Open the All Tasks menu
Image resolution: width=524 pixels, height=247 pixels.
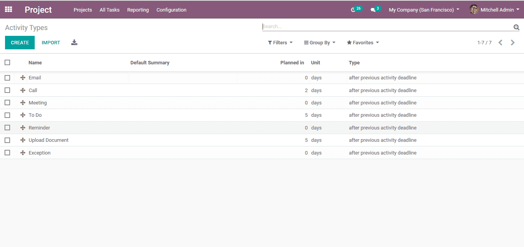pos(110,10)
